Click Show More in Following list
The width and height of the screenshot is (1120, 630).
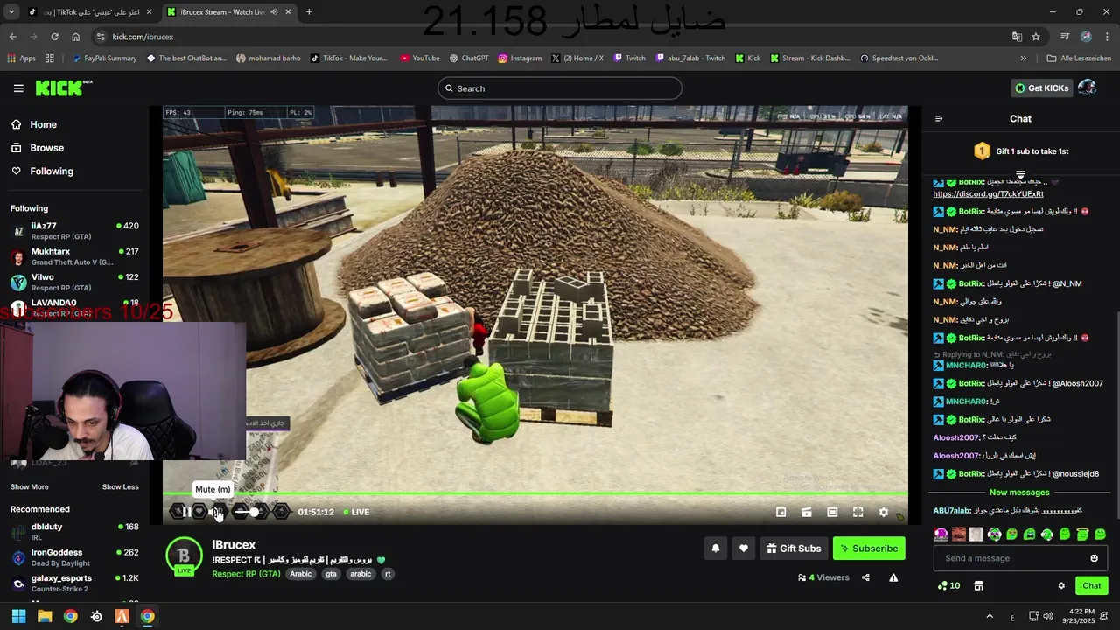[x=29, y=486]
